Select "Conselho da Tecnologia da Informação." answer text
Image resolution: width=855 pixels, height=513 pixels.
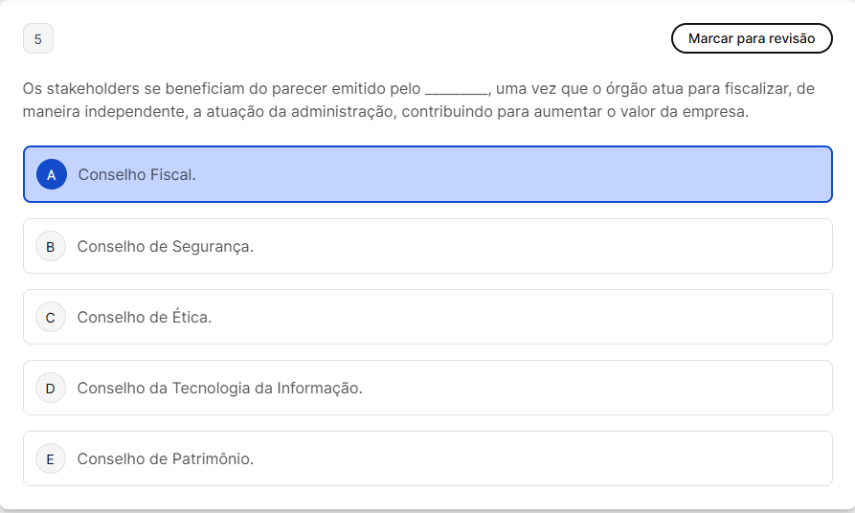pyautogui.click(x=219, y=388)
